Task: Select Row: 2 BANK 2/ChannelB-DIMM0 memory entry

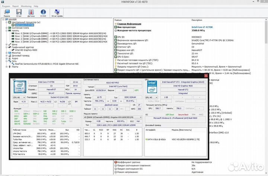Action: tap(61, 39)
